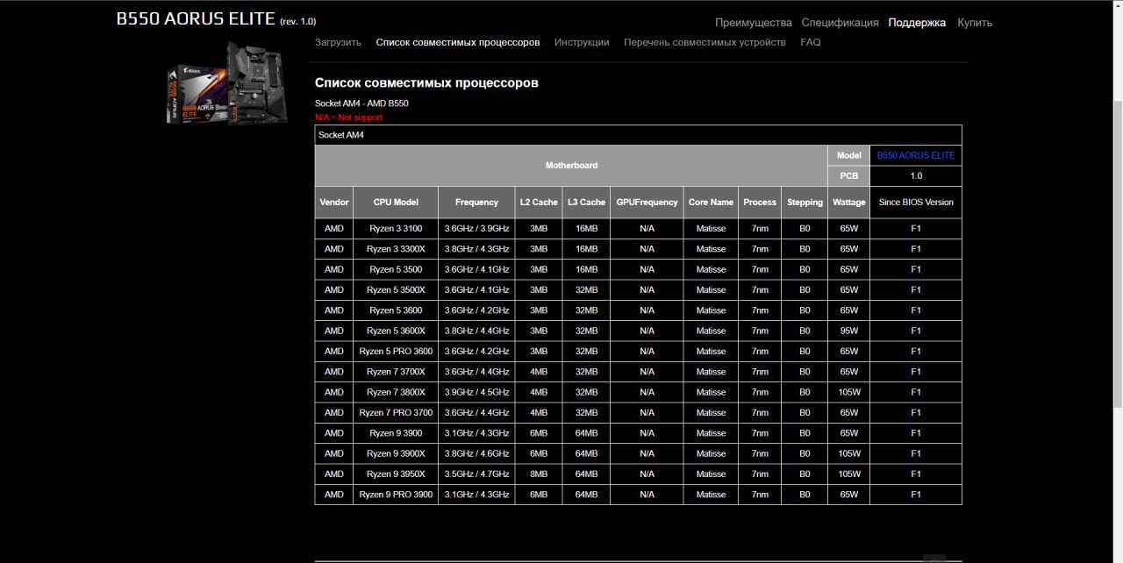The image size is (1123, 563).
Task: Switch to the Загрузить tab
Action: point(338,42)
